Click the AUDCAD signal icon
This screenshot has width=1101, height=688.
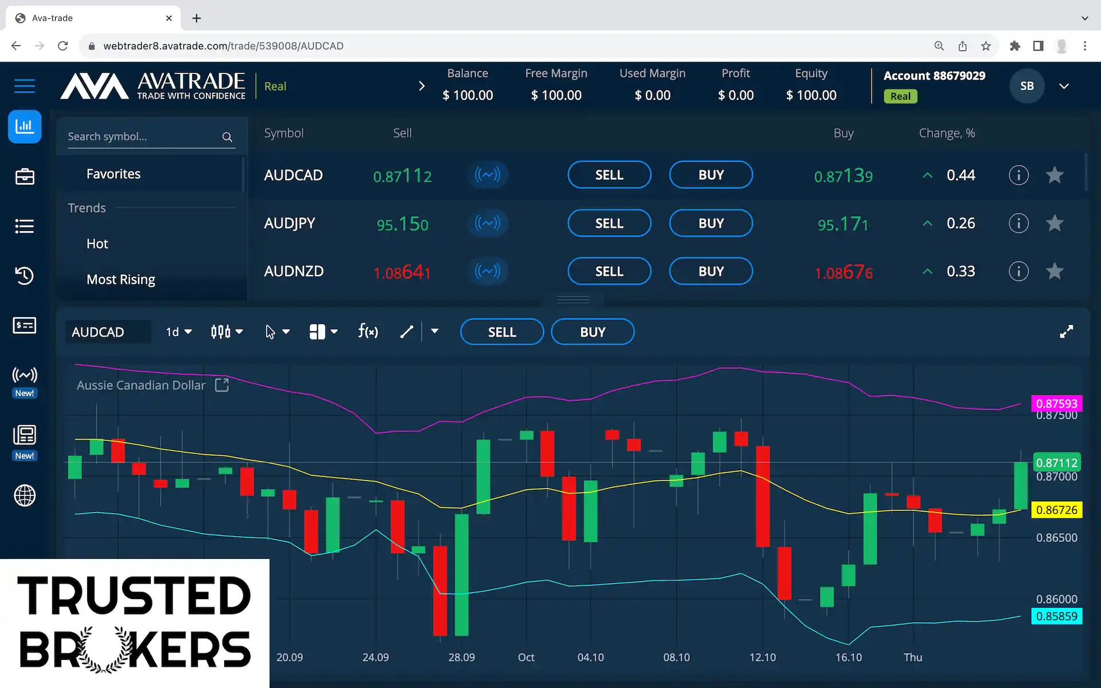(x=487, y=174)
